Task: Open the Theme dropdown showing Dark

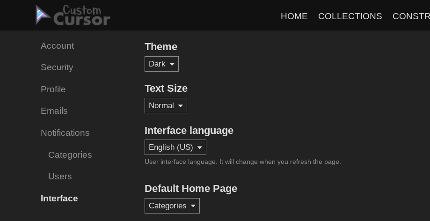Action: tap(161, 64)
